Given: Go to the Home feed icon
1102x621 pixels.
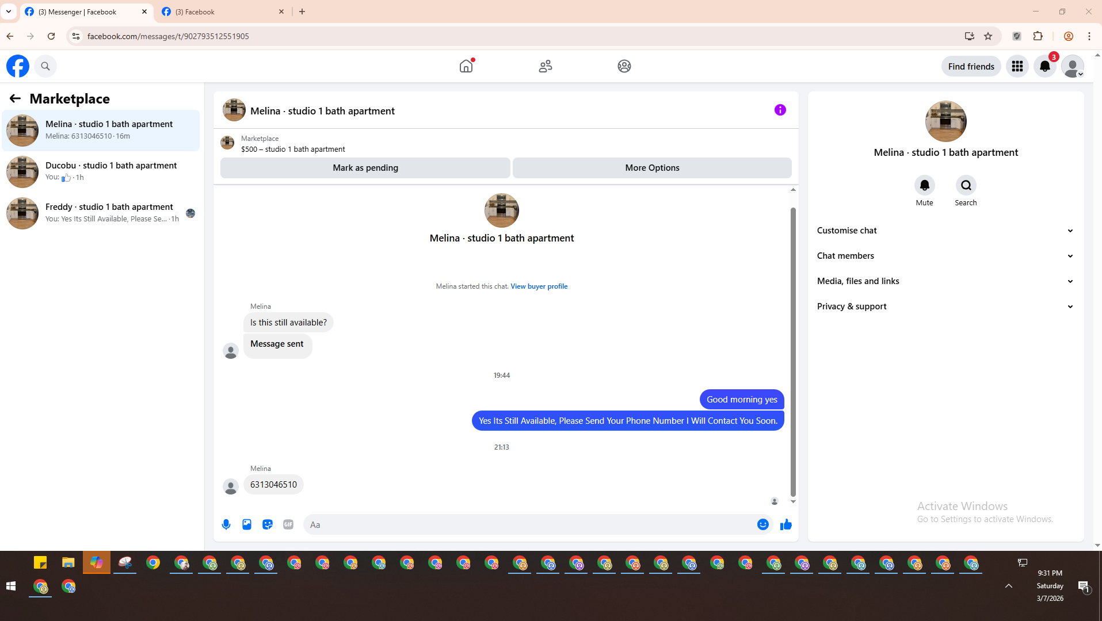Looking at the screenshot, I should pos(466,66).
